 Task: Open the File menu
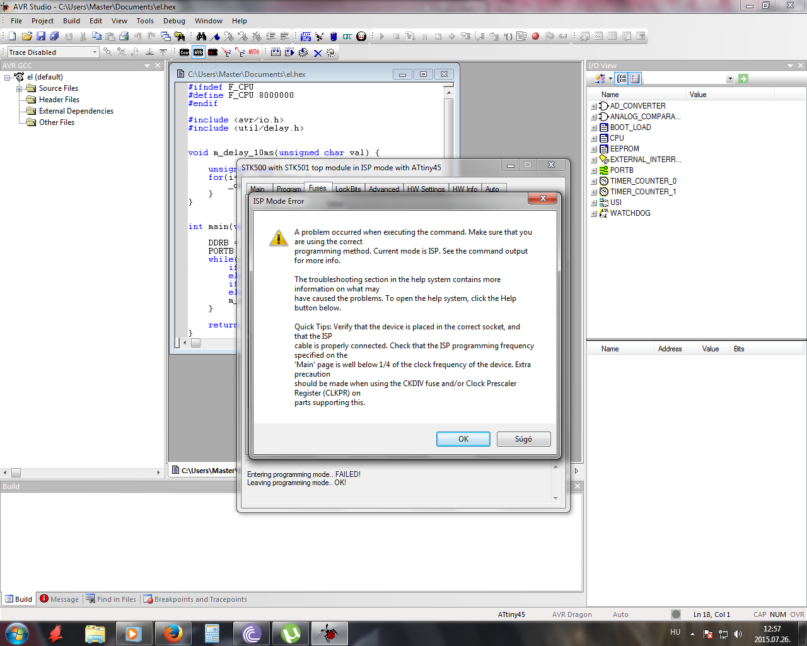click(16, 21)
